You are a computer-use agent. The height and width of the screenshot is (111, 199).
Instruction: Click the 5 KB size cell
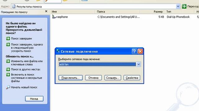pyautogui.click(x=161, y=17)
